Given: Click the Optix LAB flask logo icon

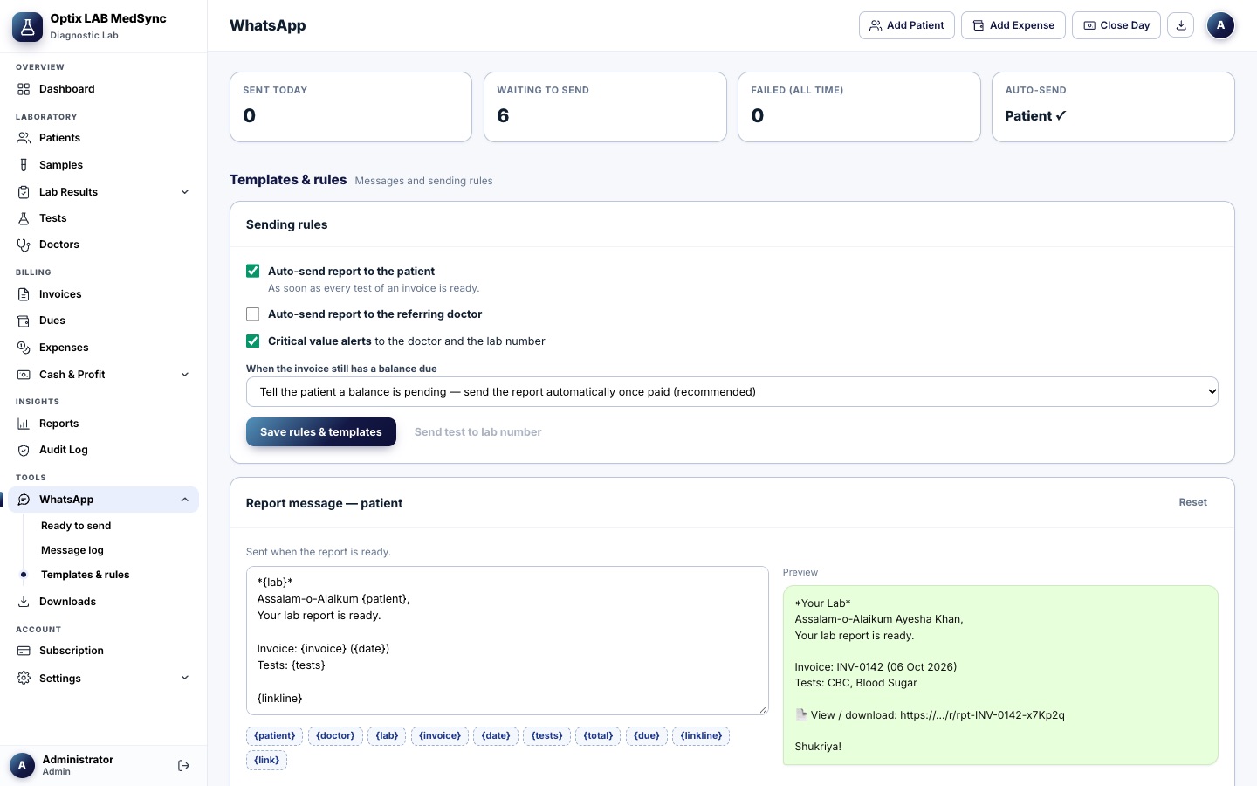Looking at the screenshot, I should (x=27, y=27).
